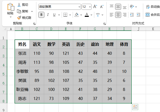This screenshot has width=160, height=112.
Task: Click the Copy (复制) button
Action: [x=23, y=11]
